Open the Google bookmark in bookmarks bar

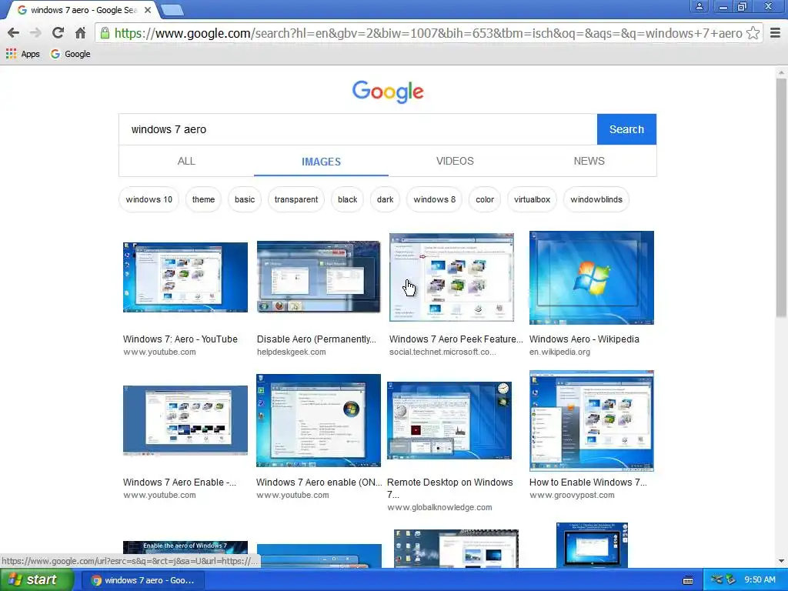pyautogui.click(x=70, y=54)
